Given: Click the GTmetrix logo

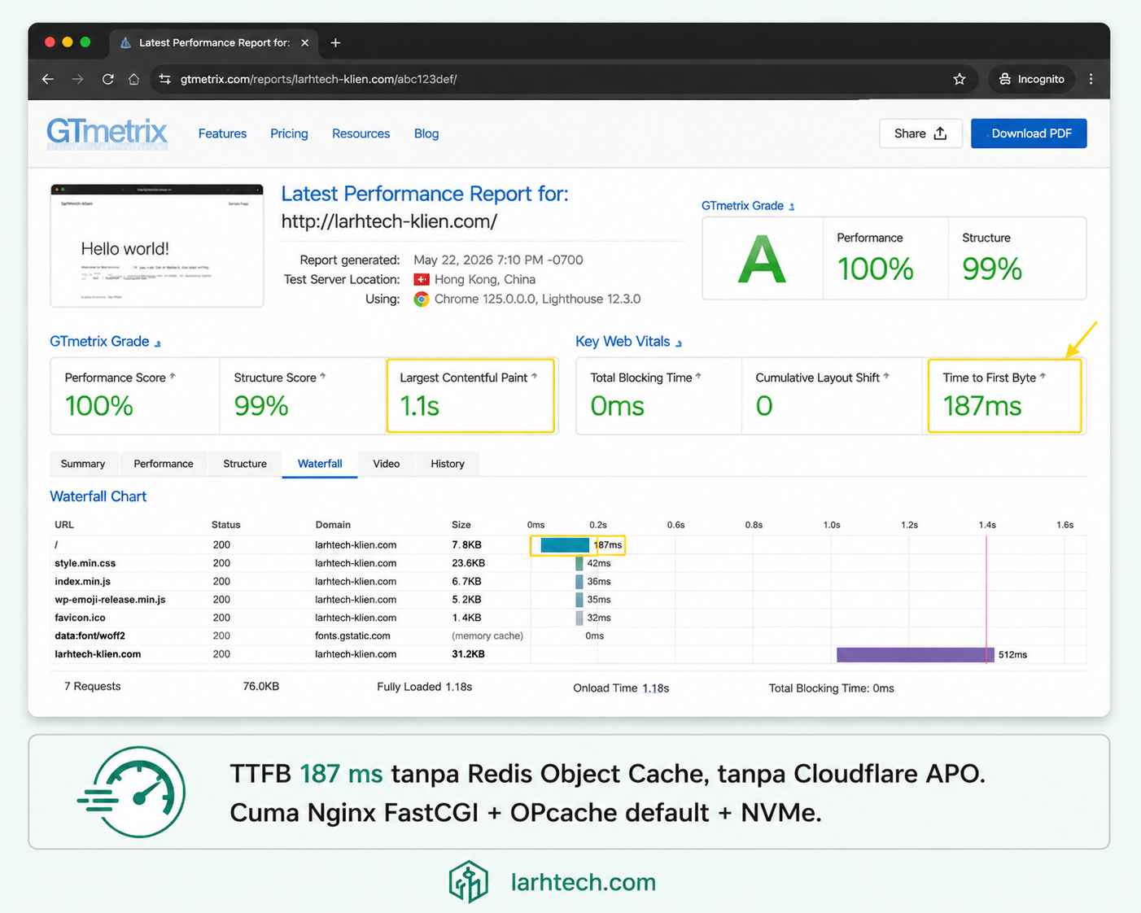Looking at the screenshot, I should pos(107,133).
